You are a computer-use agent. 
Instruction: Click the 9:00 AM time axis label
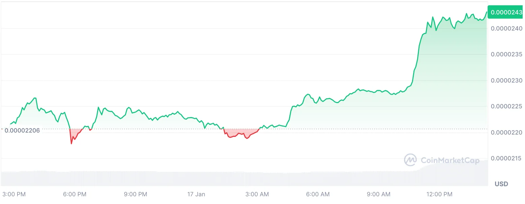(x=379, y=194)
